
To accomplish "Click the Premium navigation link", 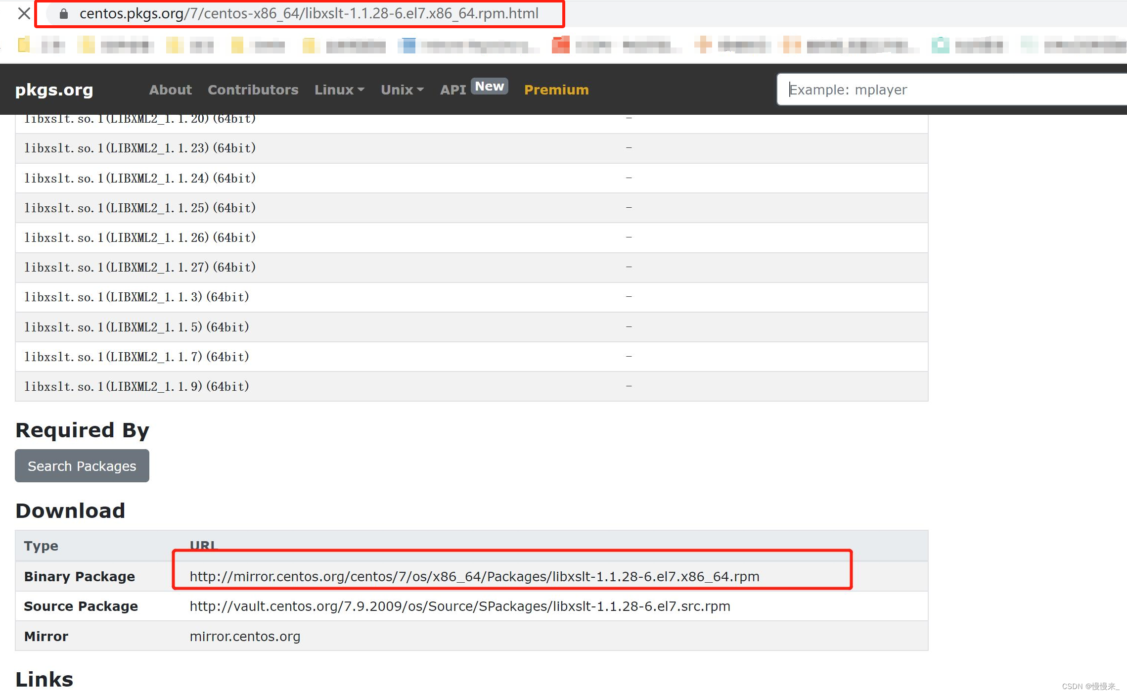I will click(556, 90).
